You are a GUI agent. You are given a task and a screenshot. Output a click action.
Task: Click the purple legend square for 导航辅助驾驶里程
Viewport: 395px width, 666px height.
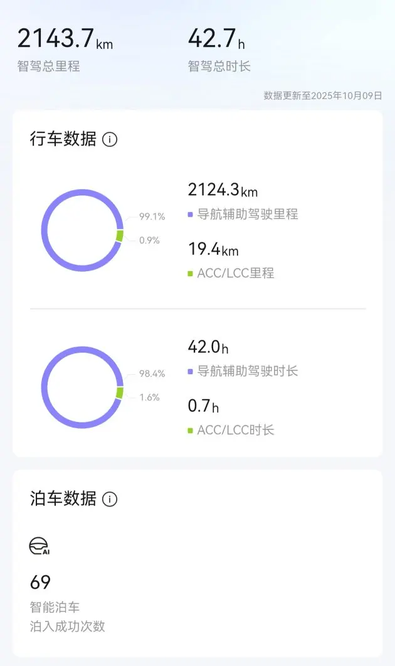pos(191,215)
